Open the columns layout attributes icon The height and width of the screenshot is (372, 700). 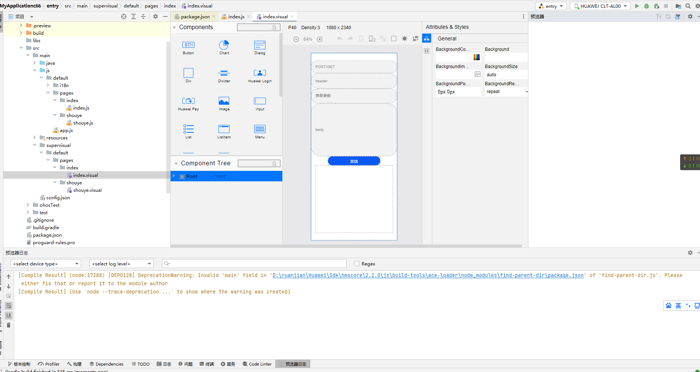(427, 51)
